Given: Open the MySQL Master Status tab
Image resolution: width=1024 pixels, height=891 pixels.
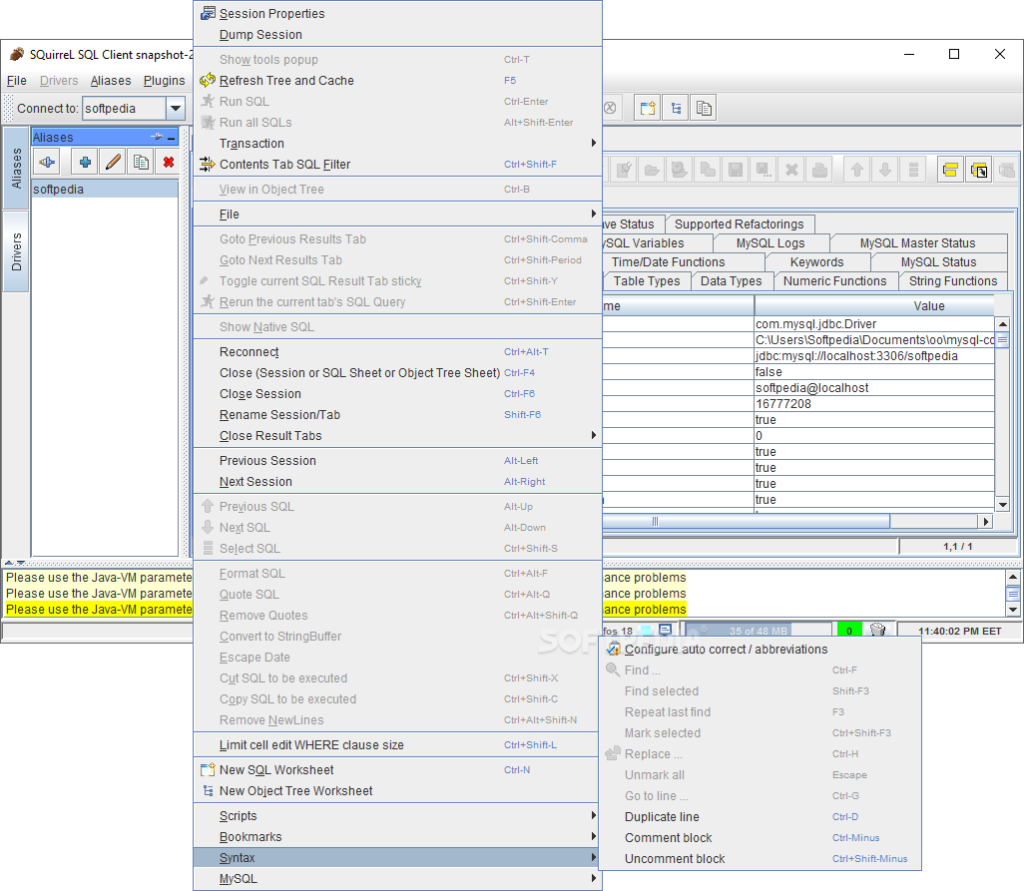Looking at the screenshot, I should coord(917,242).
